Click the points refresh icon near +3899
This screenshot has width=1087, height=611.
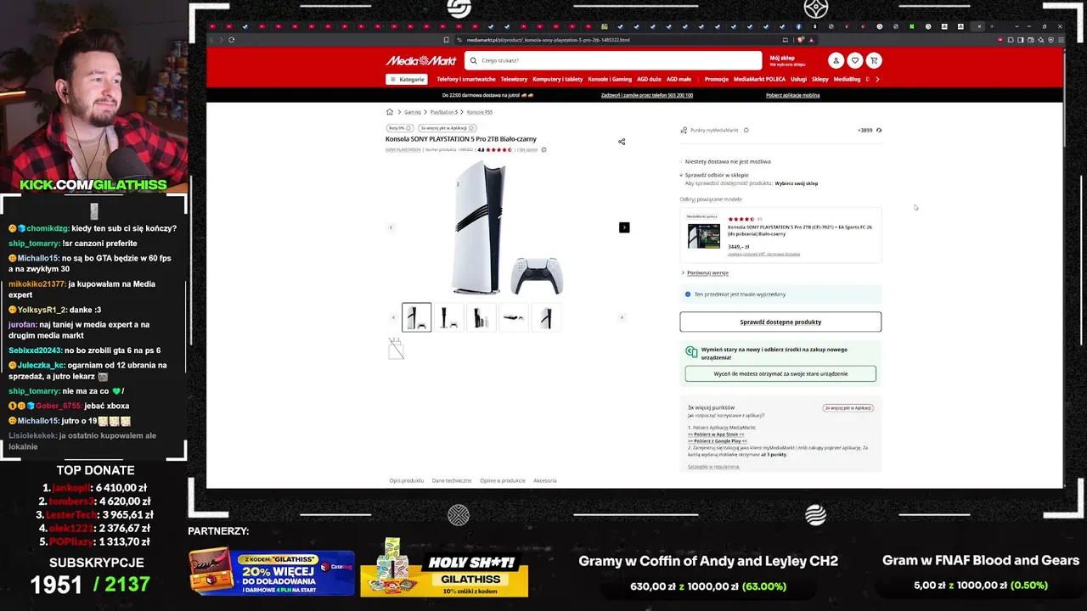879,131
